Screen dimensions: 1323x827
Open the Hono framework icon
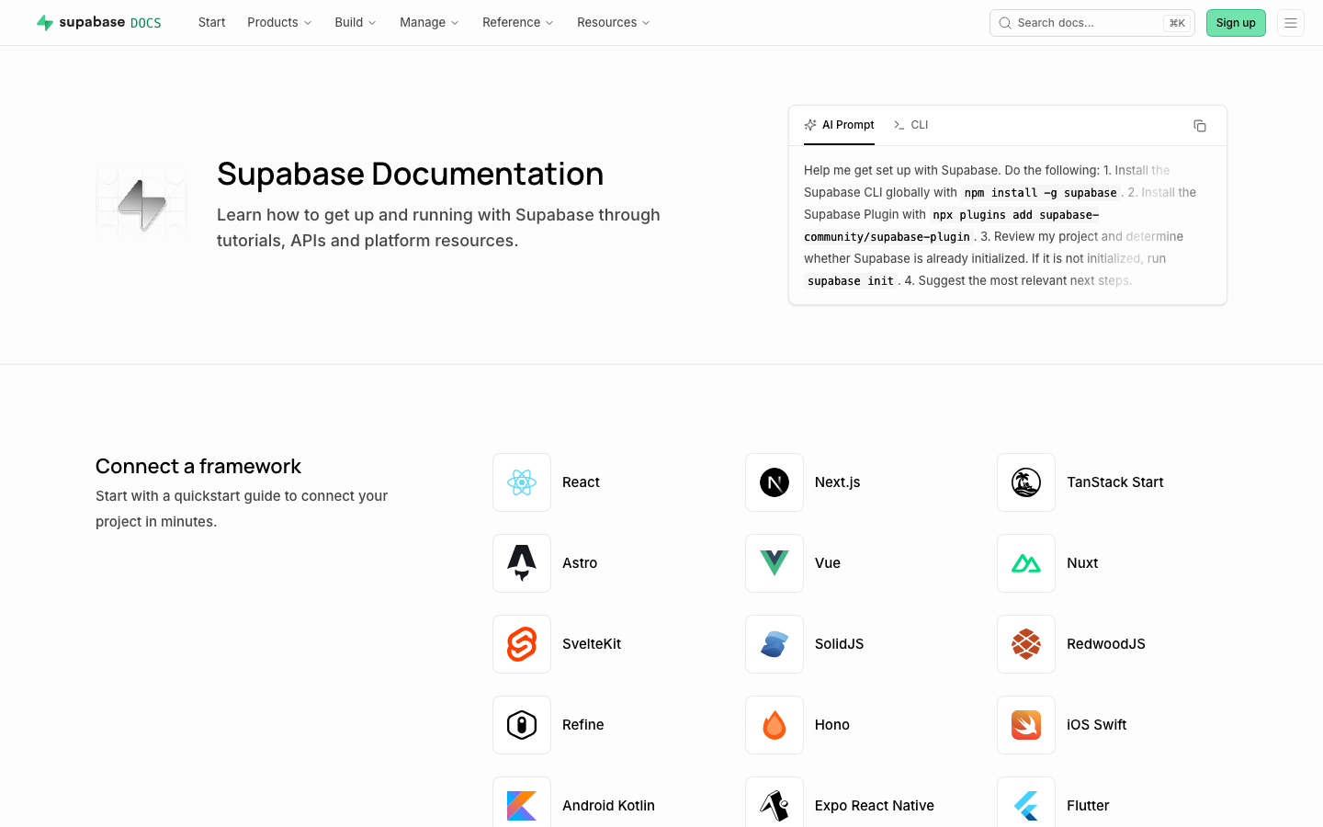775,725
